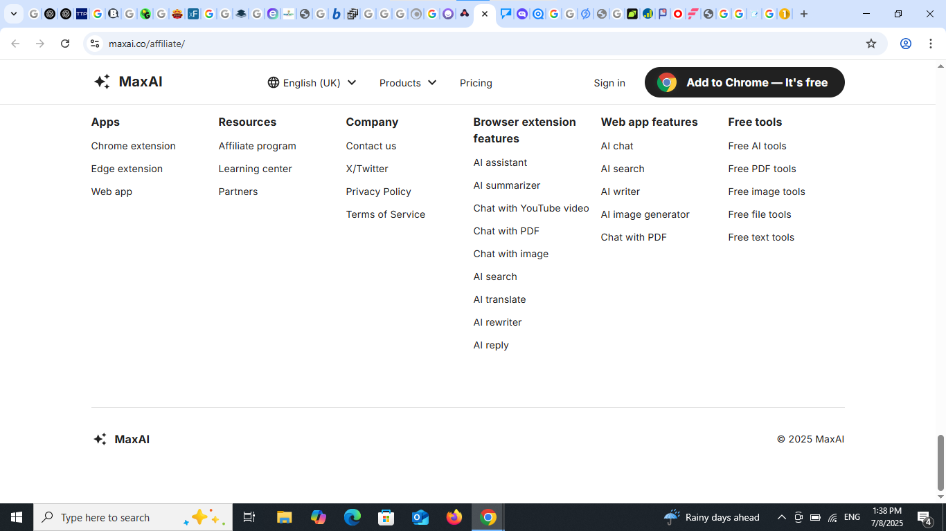Open Free AI tools link

[758, 146]
